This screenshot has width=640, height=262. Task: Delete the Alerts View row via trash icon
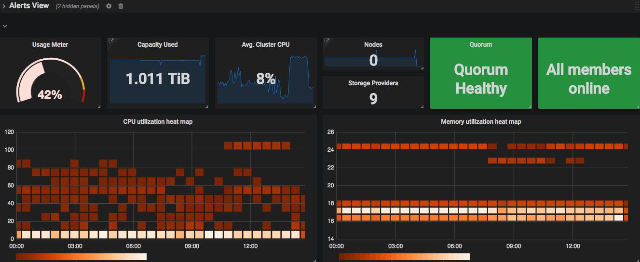click(x=121, y=6)
